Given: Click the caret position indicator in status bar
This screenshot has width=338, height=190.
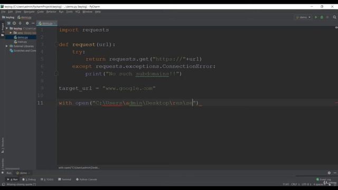Looking at the screenshot, I should pos(286,184).
